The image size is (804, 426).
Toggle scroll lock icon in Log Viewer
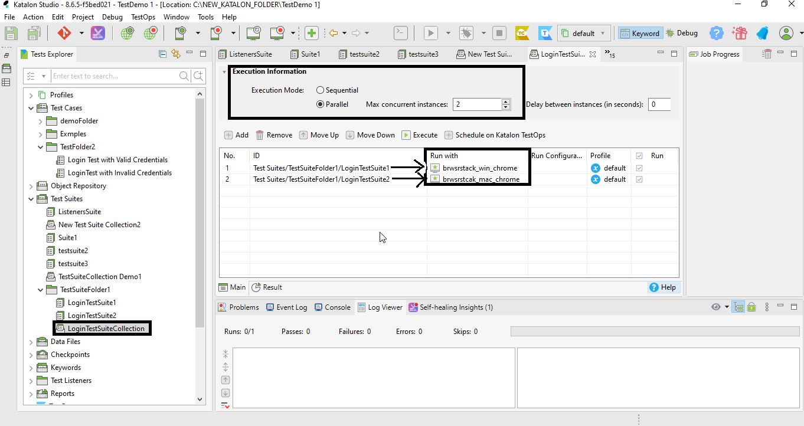point(751,307)
